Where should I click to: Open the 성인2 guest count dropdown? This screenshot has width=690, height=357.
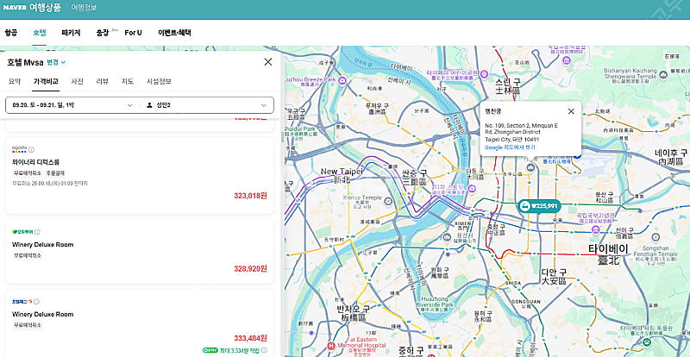[207, 105]
